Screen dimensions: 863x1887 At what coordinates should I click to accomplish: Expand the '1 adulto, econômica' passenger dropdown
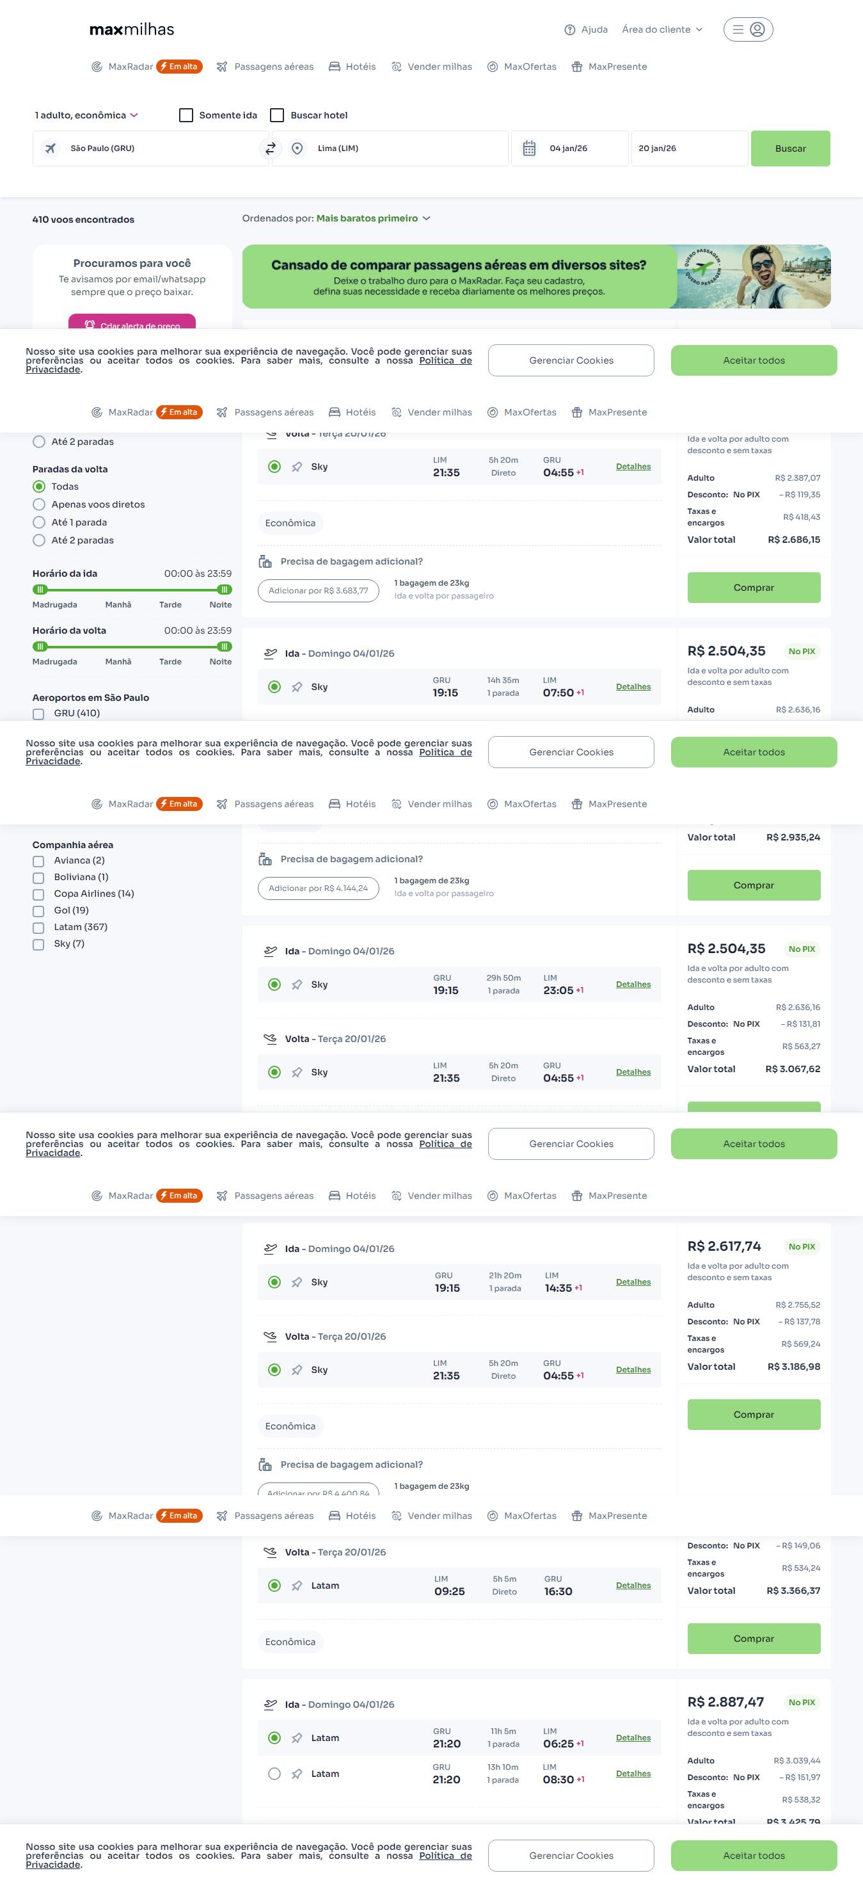pyautogui.click(x=86, y=116)
